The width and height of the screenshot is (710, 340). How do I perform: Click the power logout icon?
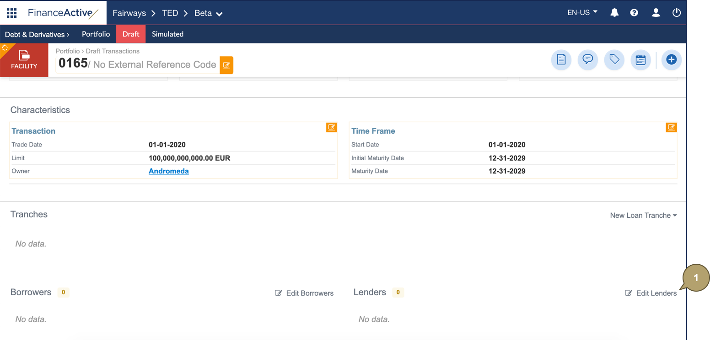point(677,13)
